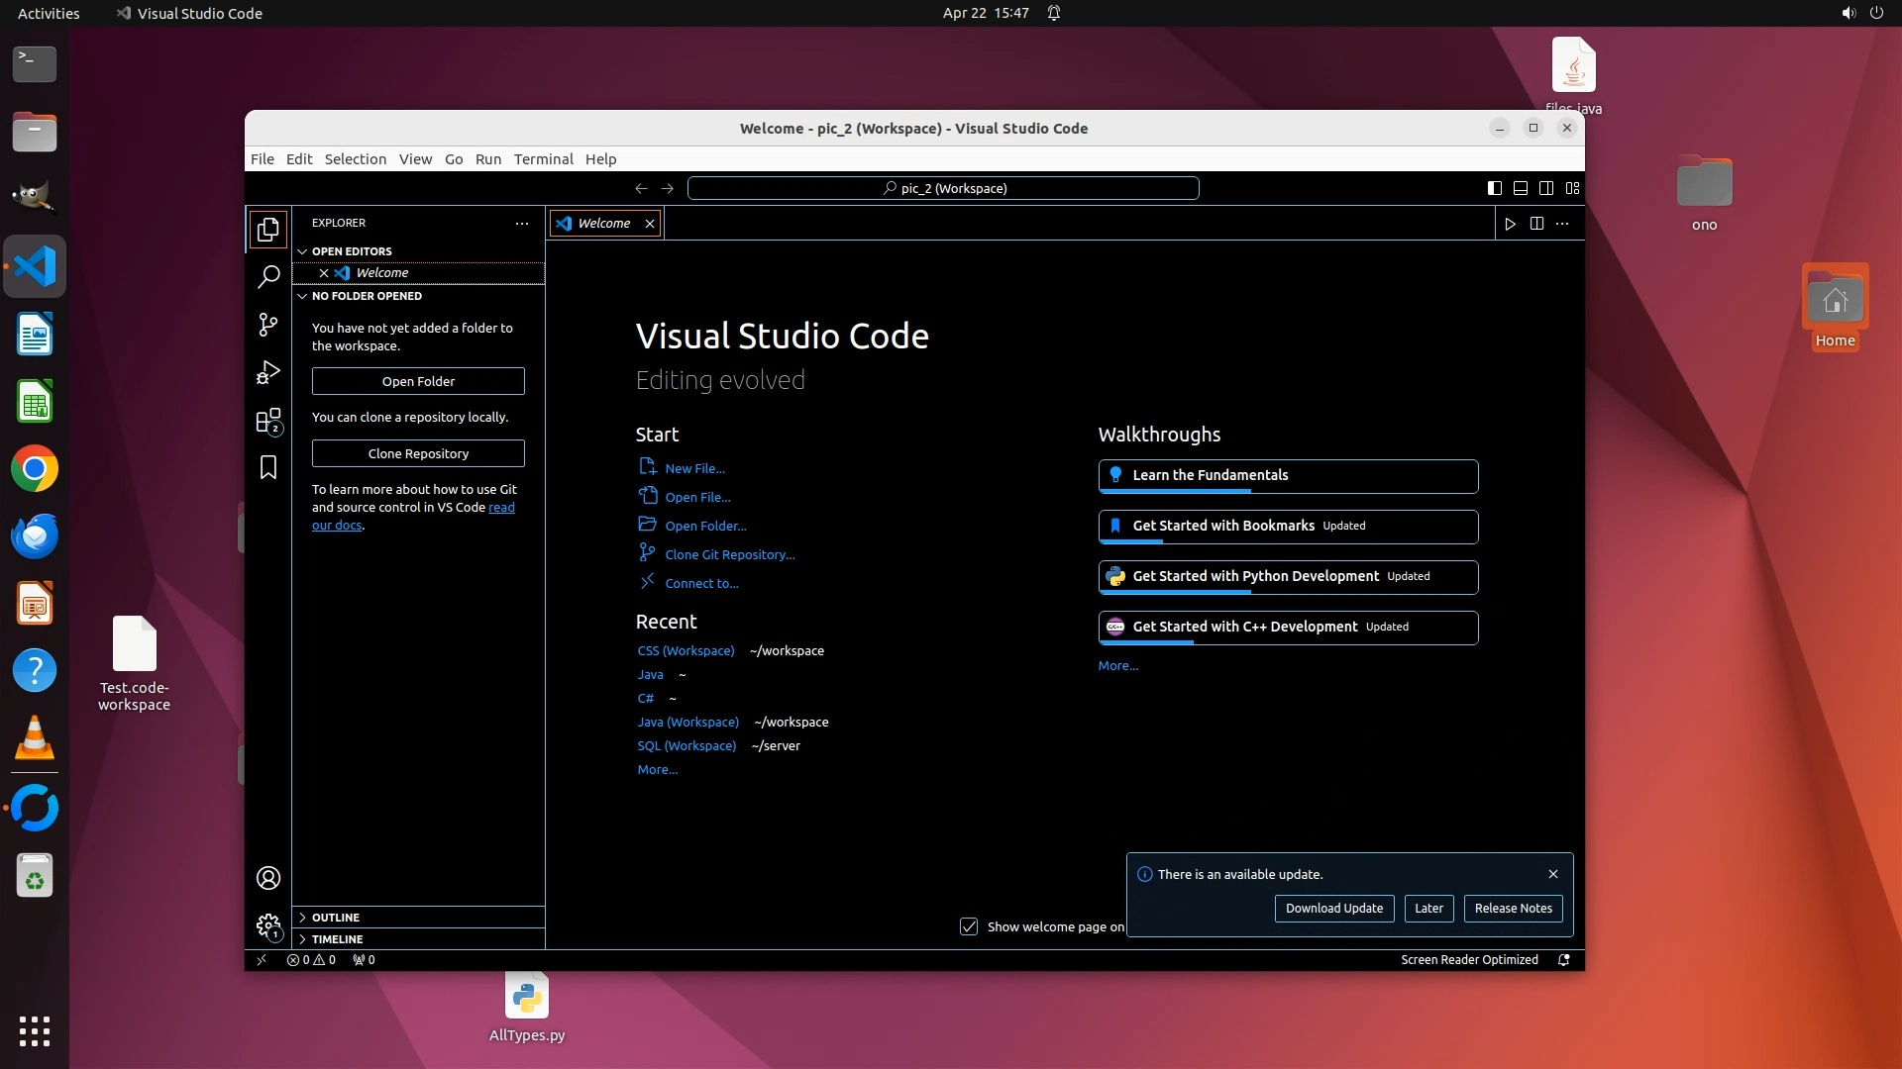This screenshot has width=1902, height=1069.
Task: Open the Selection menu
Action: (x=355, y=159)
